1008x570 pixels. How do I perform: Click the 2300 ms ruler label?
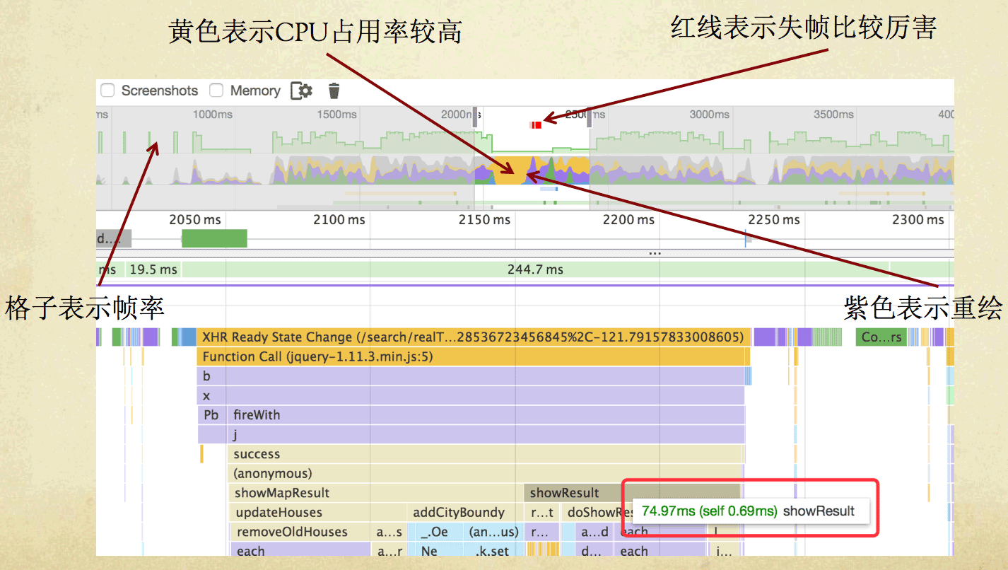(x=918, y=220)
